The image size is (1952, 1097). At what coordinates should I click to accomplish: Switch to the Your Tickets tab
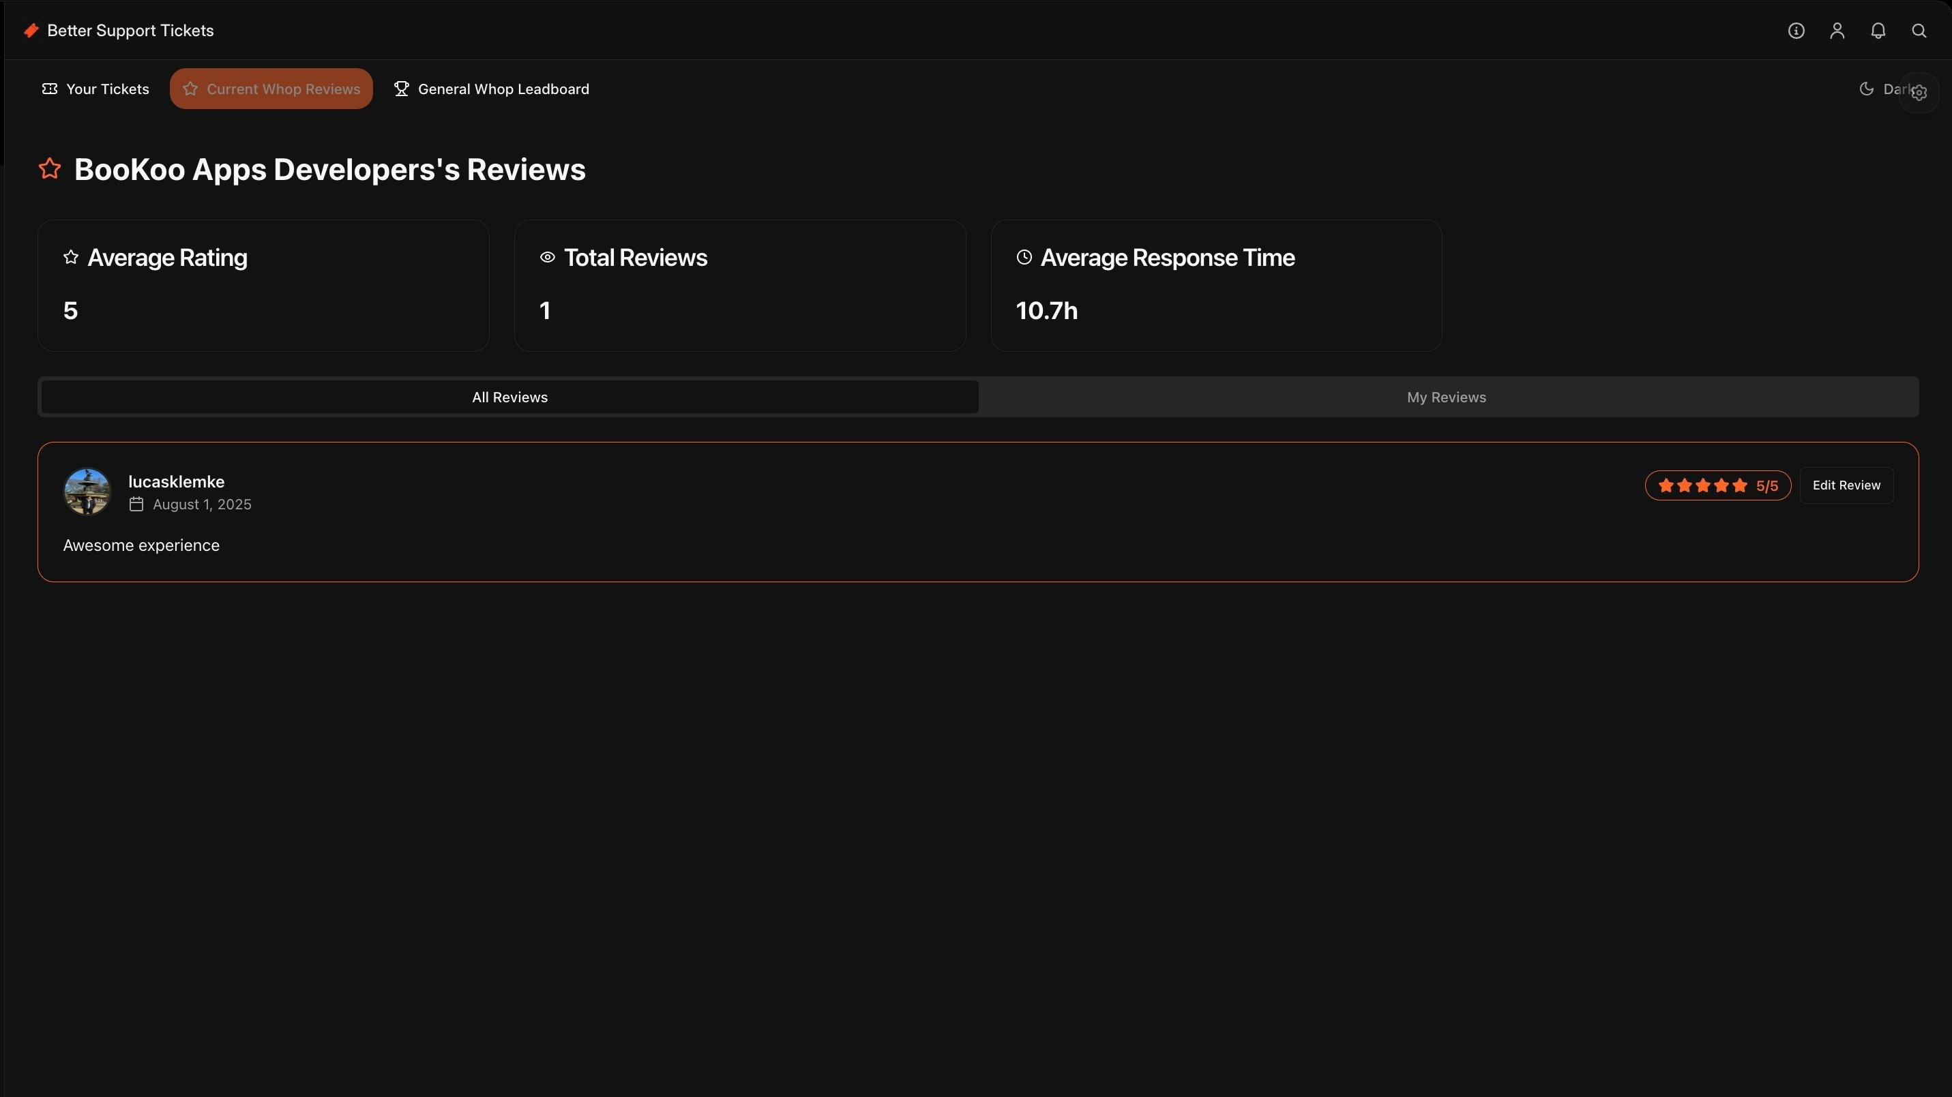pos(95,89)
